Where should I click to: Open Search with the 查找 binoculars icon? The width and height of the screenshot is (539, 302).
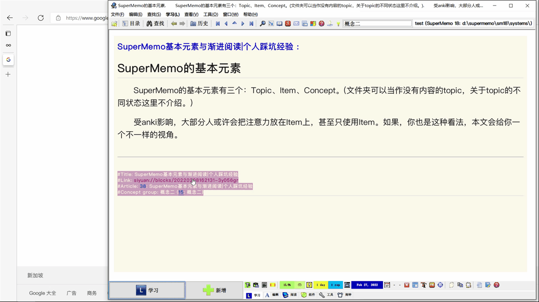(155, 24)
